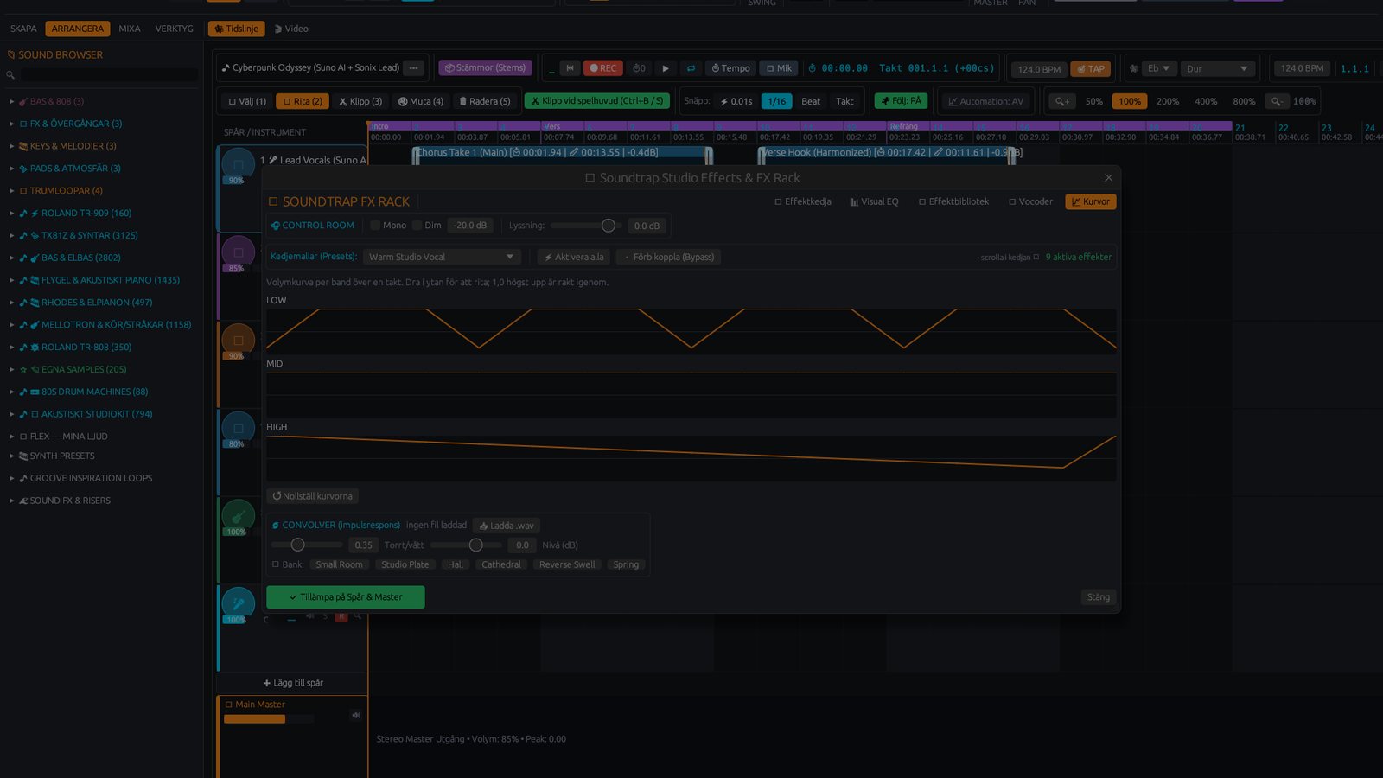The height and width of the screenshot is (778, 1383).
Task: Search the sound browser with the magnifier icon
Action: pos(10,75)
